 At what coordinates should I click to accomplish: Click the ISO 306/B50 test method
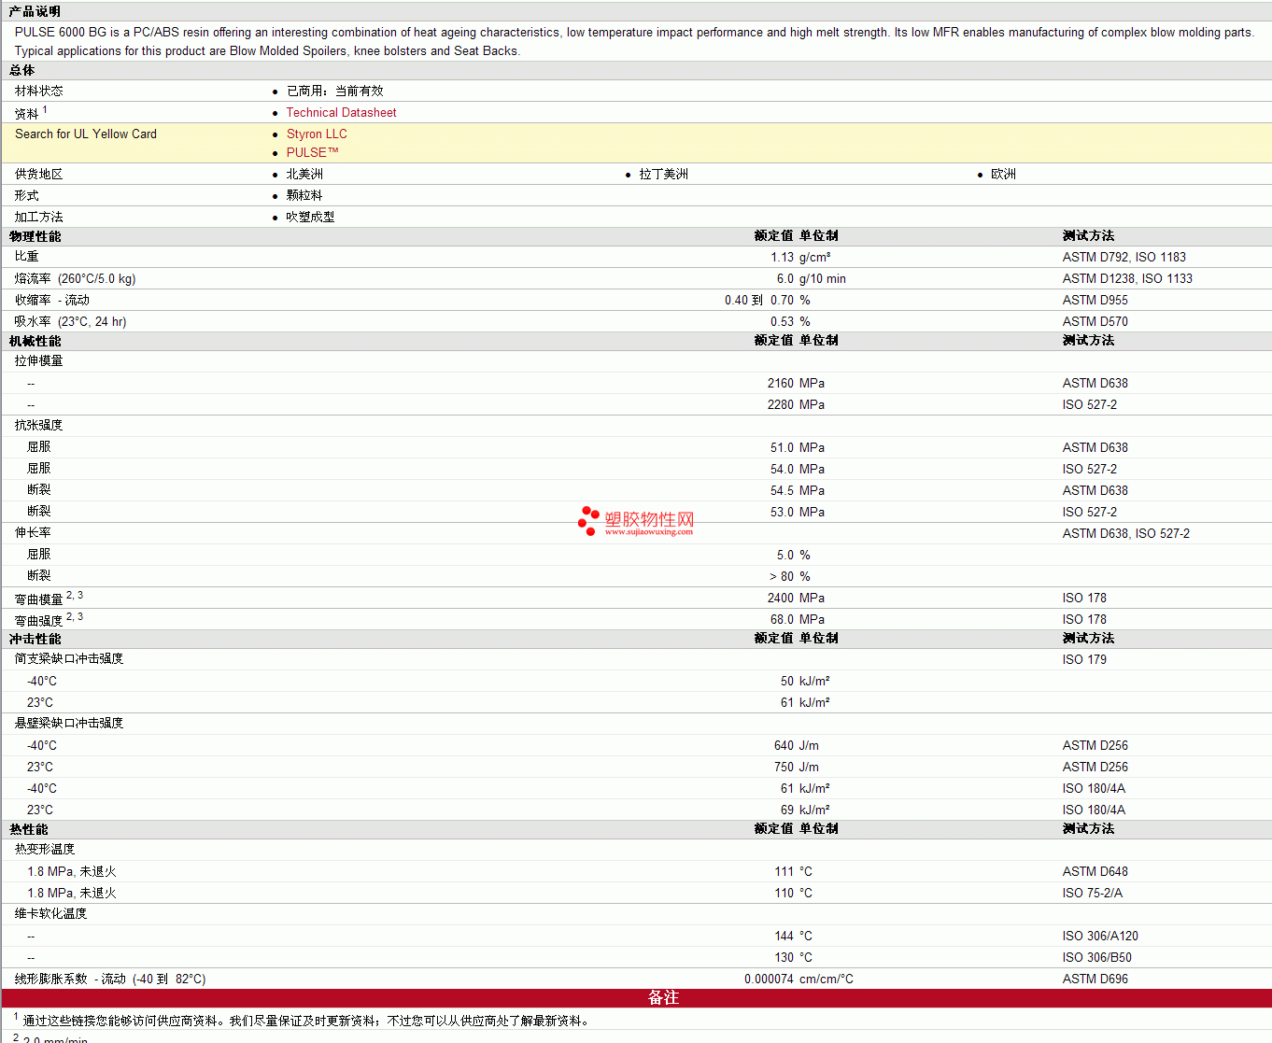1097,957
